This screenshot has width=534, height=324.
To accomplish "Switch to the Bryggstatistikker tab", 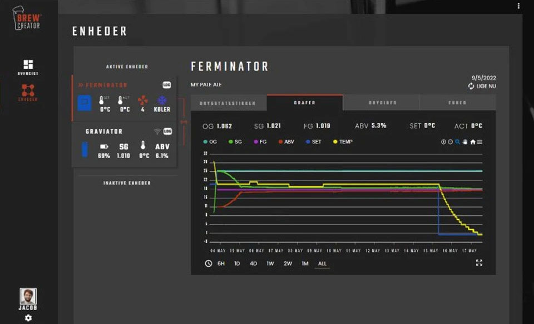I will click(x=229, y=103).
